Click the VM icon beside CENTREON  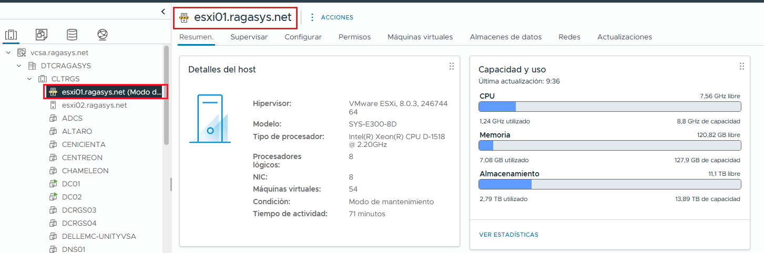click(53, 157)
